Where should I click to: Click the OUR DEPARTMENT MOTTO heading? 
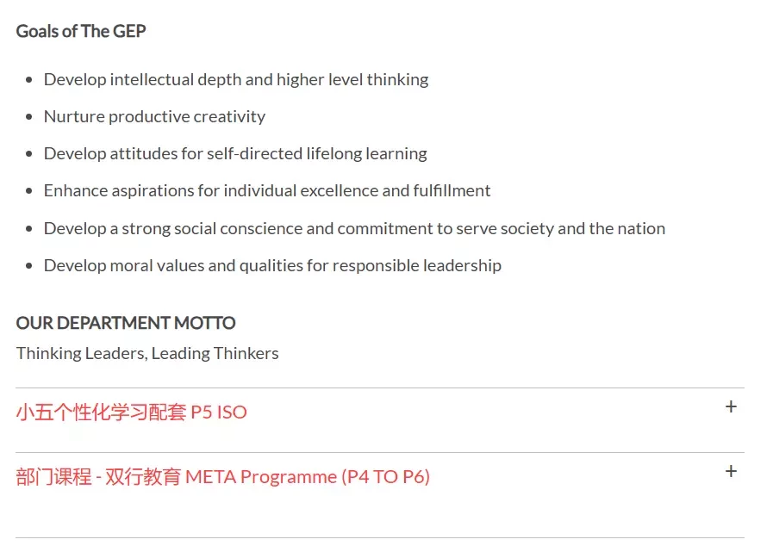coord(126,323)
